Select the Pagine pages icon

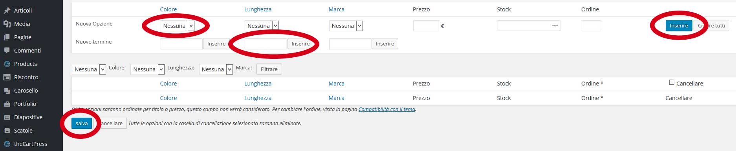(x=7, y=37)
